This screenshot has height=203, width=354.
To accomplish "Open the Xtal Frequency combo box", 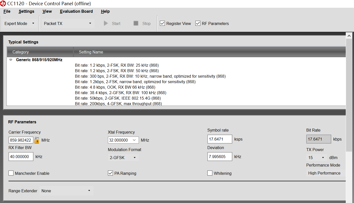I will pyautogui.click(x=123, y=140).
